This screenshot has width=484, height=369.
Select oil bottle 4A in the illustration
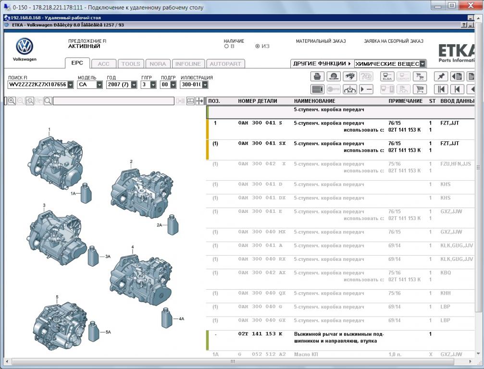coord(166,318)
